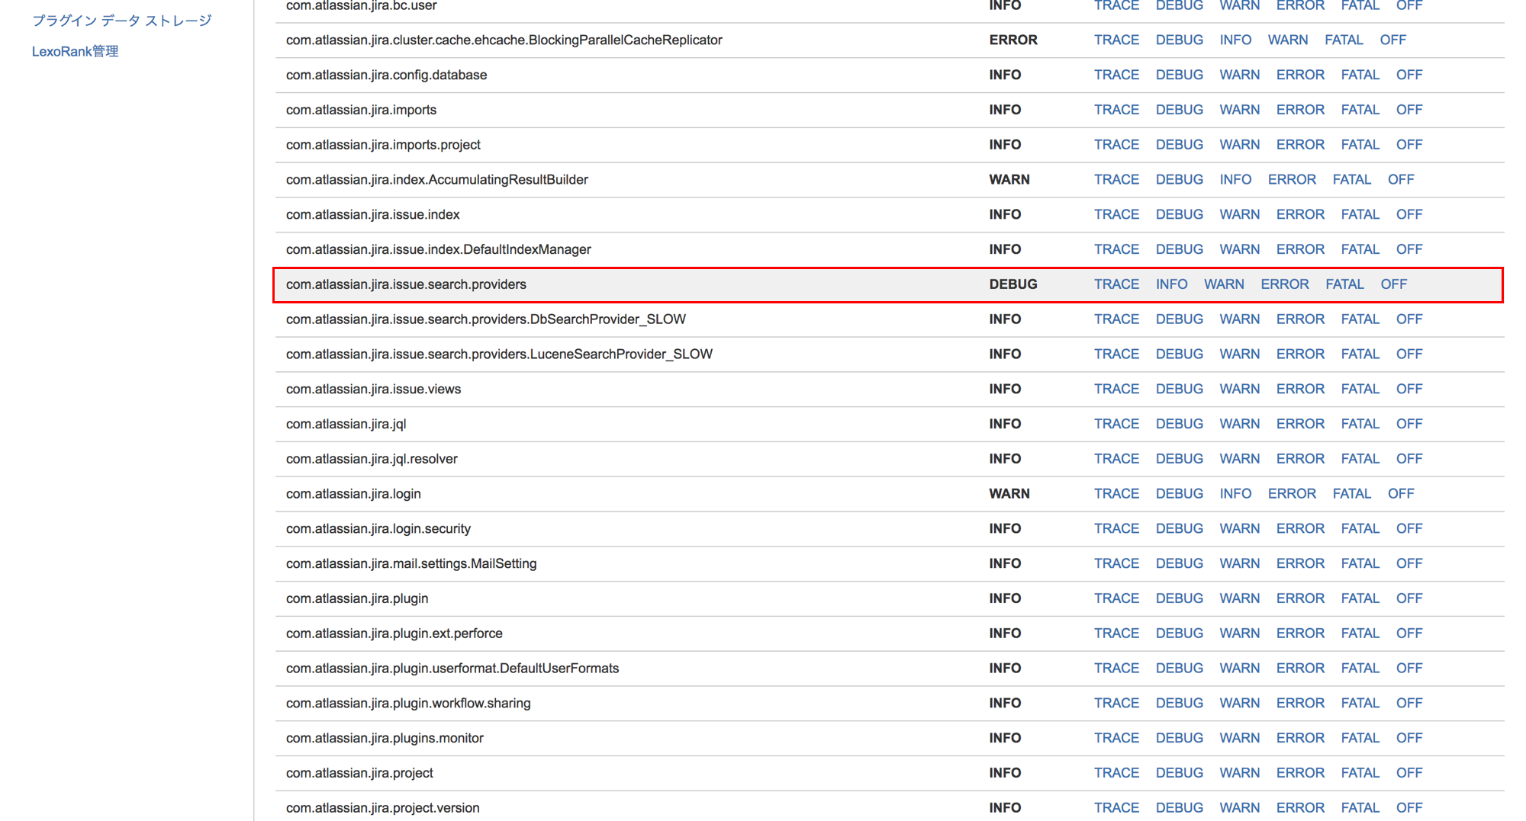Set com.atlassian.jira.login to INFO
The height and width of the screenshot is (821, 1526).
pos(1235,494)
